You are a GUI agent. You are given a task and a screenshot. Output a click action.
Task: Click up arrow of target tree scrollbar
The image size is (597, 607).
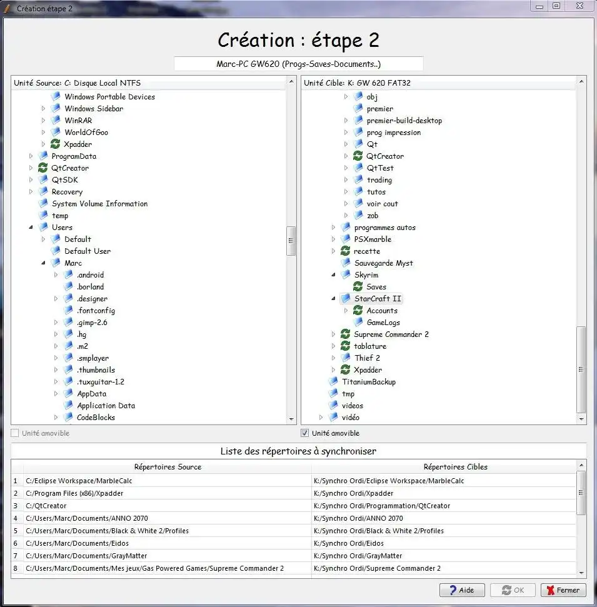(x=581, y=81)
